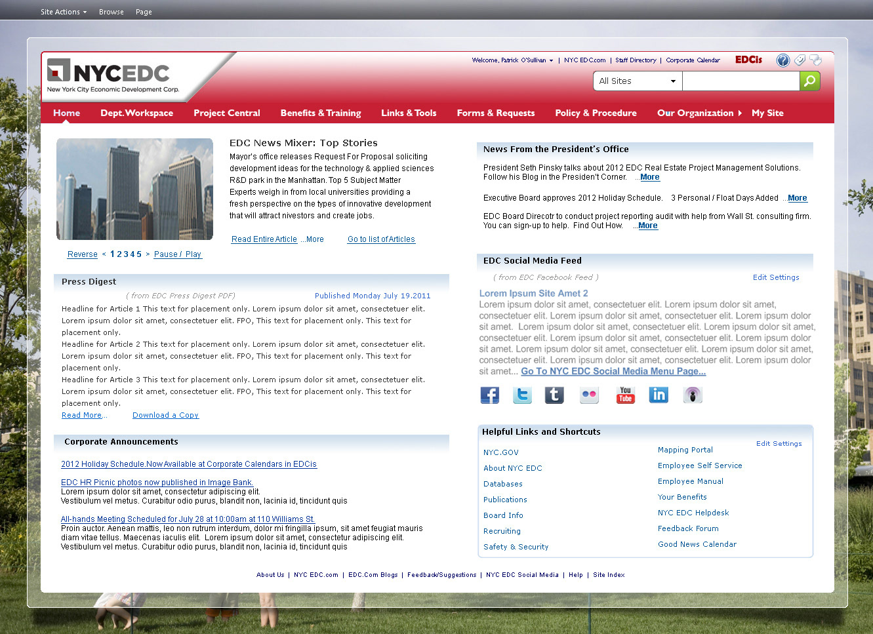Open the podcast icon in social feed
Screen dimensions: 873x634
[x=693, y=395]
